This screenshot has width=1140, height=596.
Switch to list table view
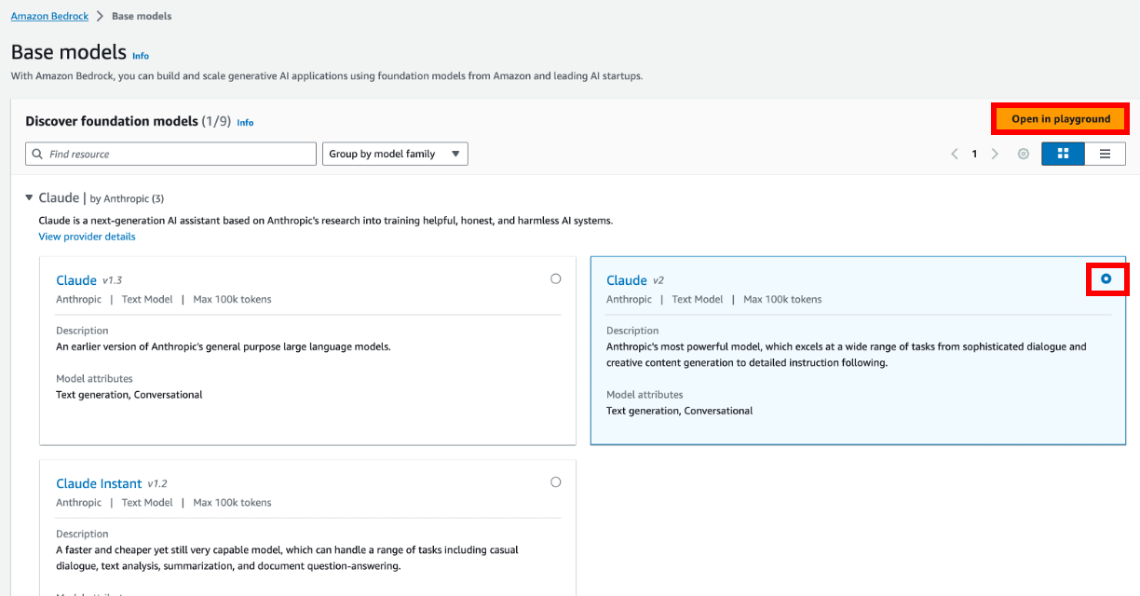(1105, 154)
